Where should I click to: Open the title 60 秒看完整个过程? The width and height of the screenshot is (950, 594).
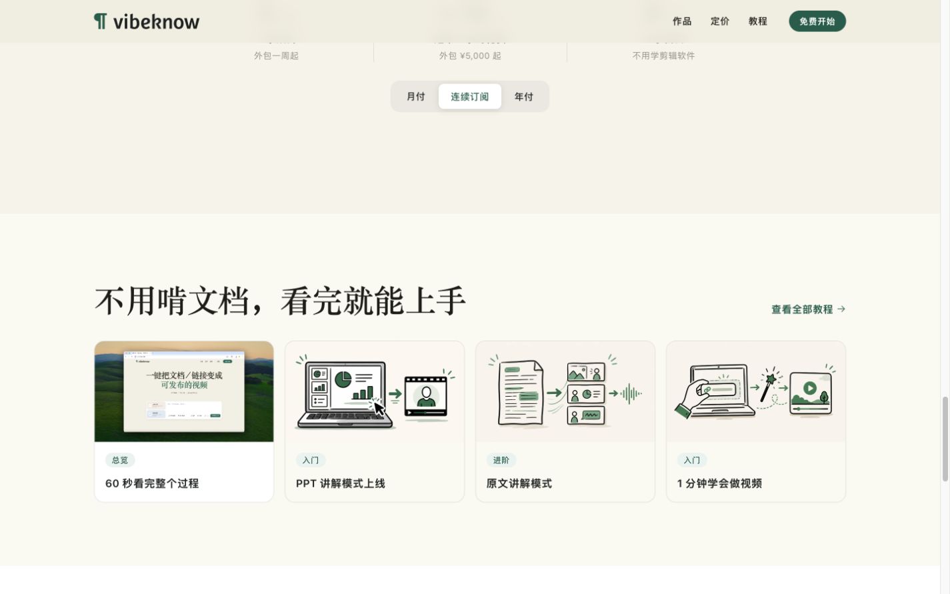click(x=152, y=483)
